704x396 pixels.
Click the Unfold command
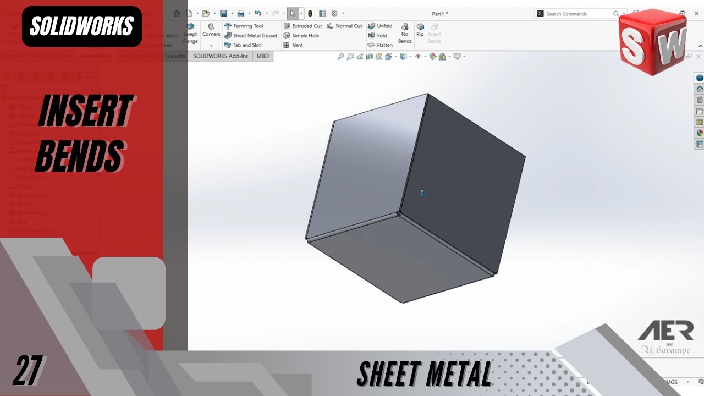(x=380, y=26)
